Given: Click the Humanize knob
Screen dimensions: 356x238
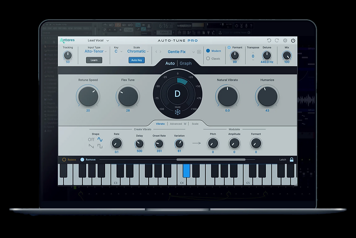Looking at the screenshot, I should 268,96.
